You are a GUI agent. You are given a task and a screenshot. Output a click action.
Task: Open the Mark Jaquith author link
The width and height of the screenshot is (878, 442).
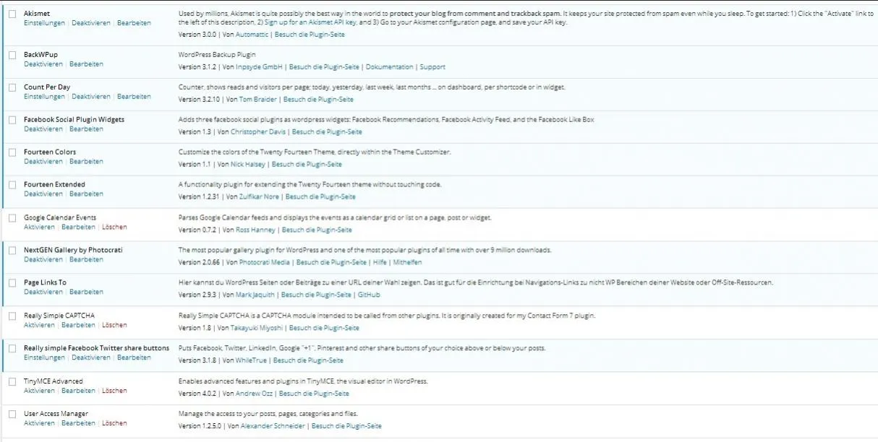(255, 295)
